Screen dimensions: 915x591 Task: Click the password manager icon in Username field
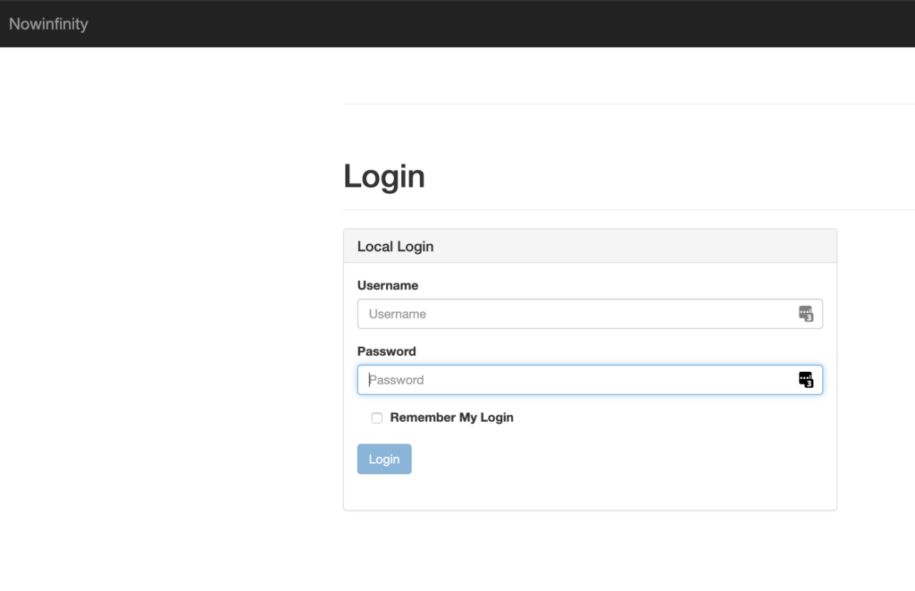coord(806,314)
